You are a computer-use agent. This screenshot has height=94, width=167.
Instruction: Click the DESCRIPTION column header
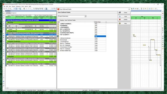pyautogui.click(x=29, y=17)
